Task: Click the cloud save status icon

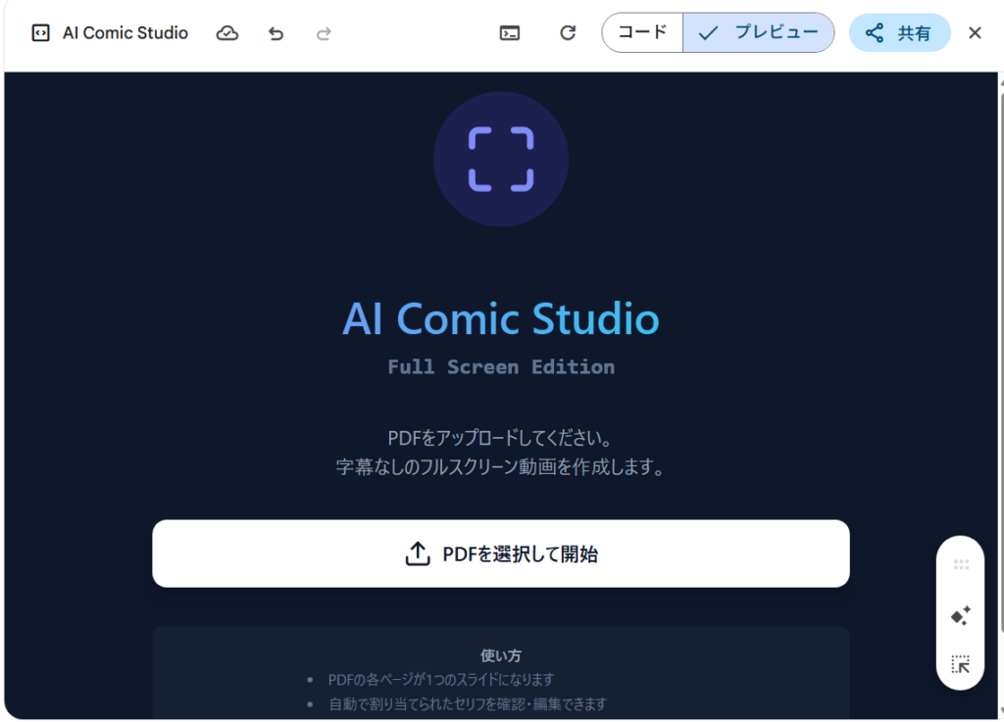Action: click(227, 33)
